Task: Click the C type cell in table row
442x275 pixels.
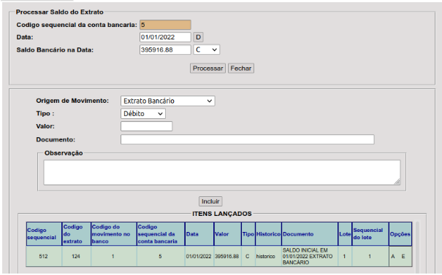Action: (x=248, y=257)
